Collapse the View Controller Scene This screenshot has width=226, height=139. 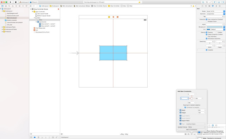[x=31, y=9]
